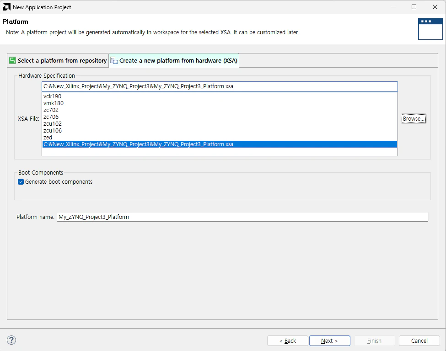Open Select a platform from repository tab

58,60
